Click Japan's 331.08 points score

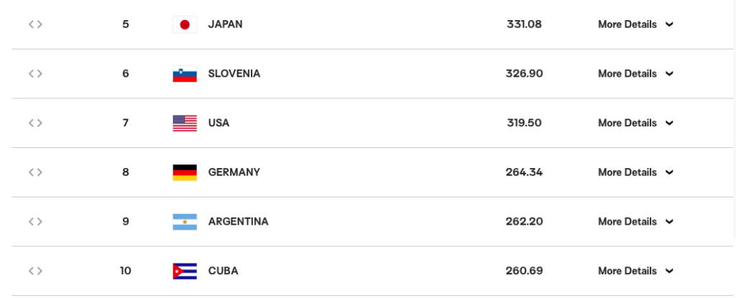click(x=524, y=24)
